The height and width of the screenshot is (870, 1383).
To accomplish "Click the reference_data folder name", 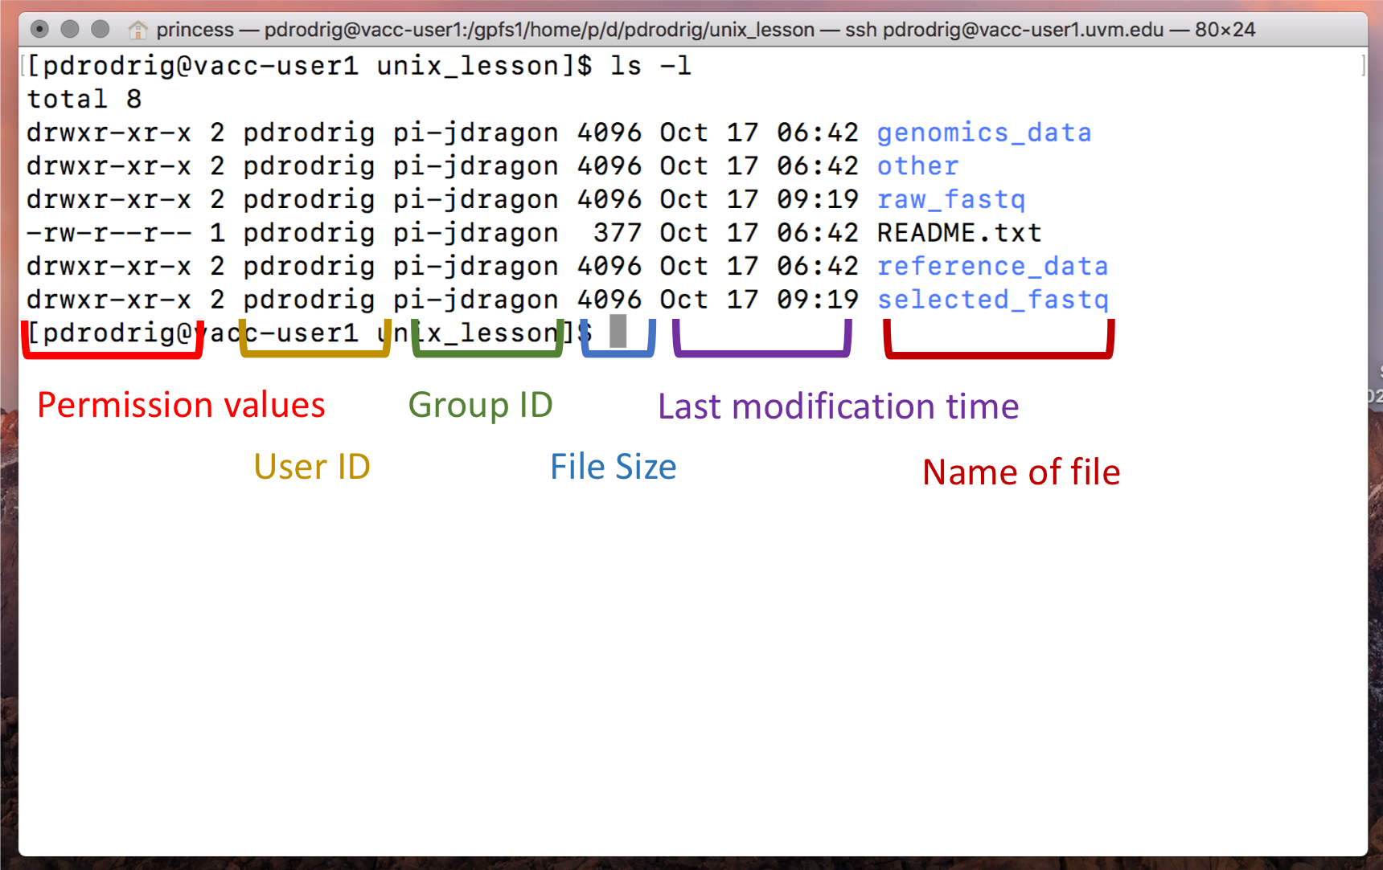I will pos(992,266).
